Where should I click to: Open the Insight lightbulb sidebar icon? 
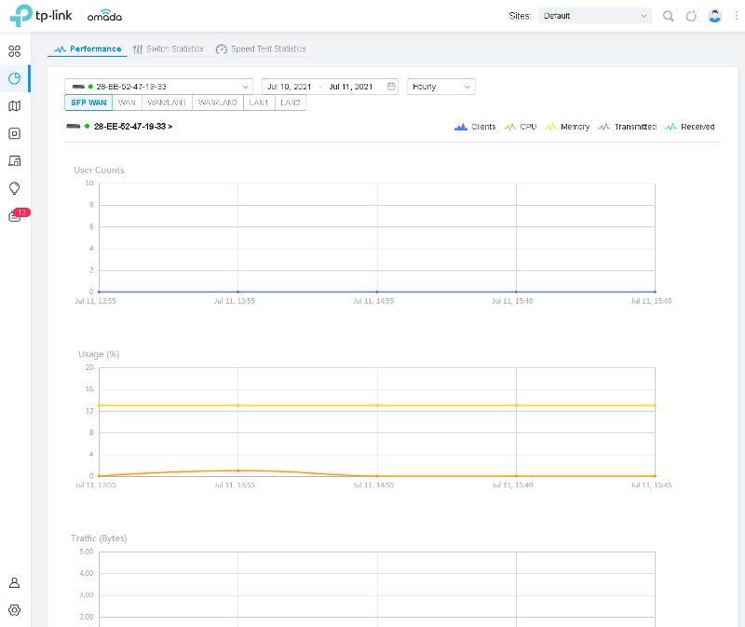15,188
